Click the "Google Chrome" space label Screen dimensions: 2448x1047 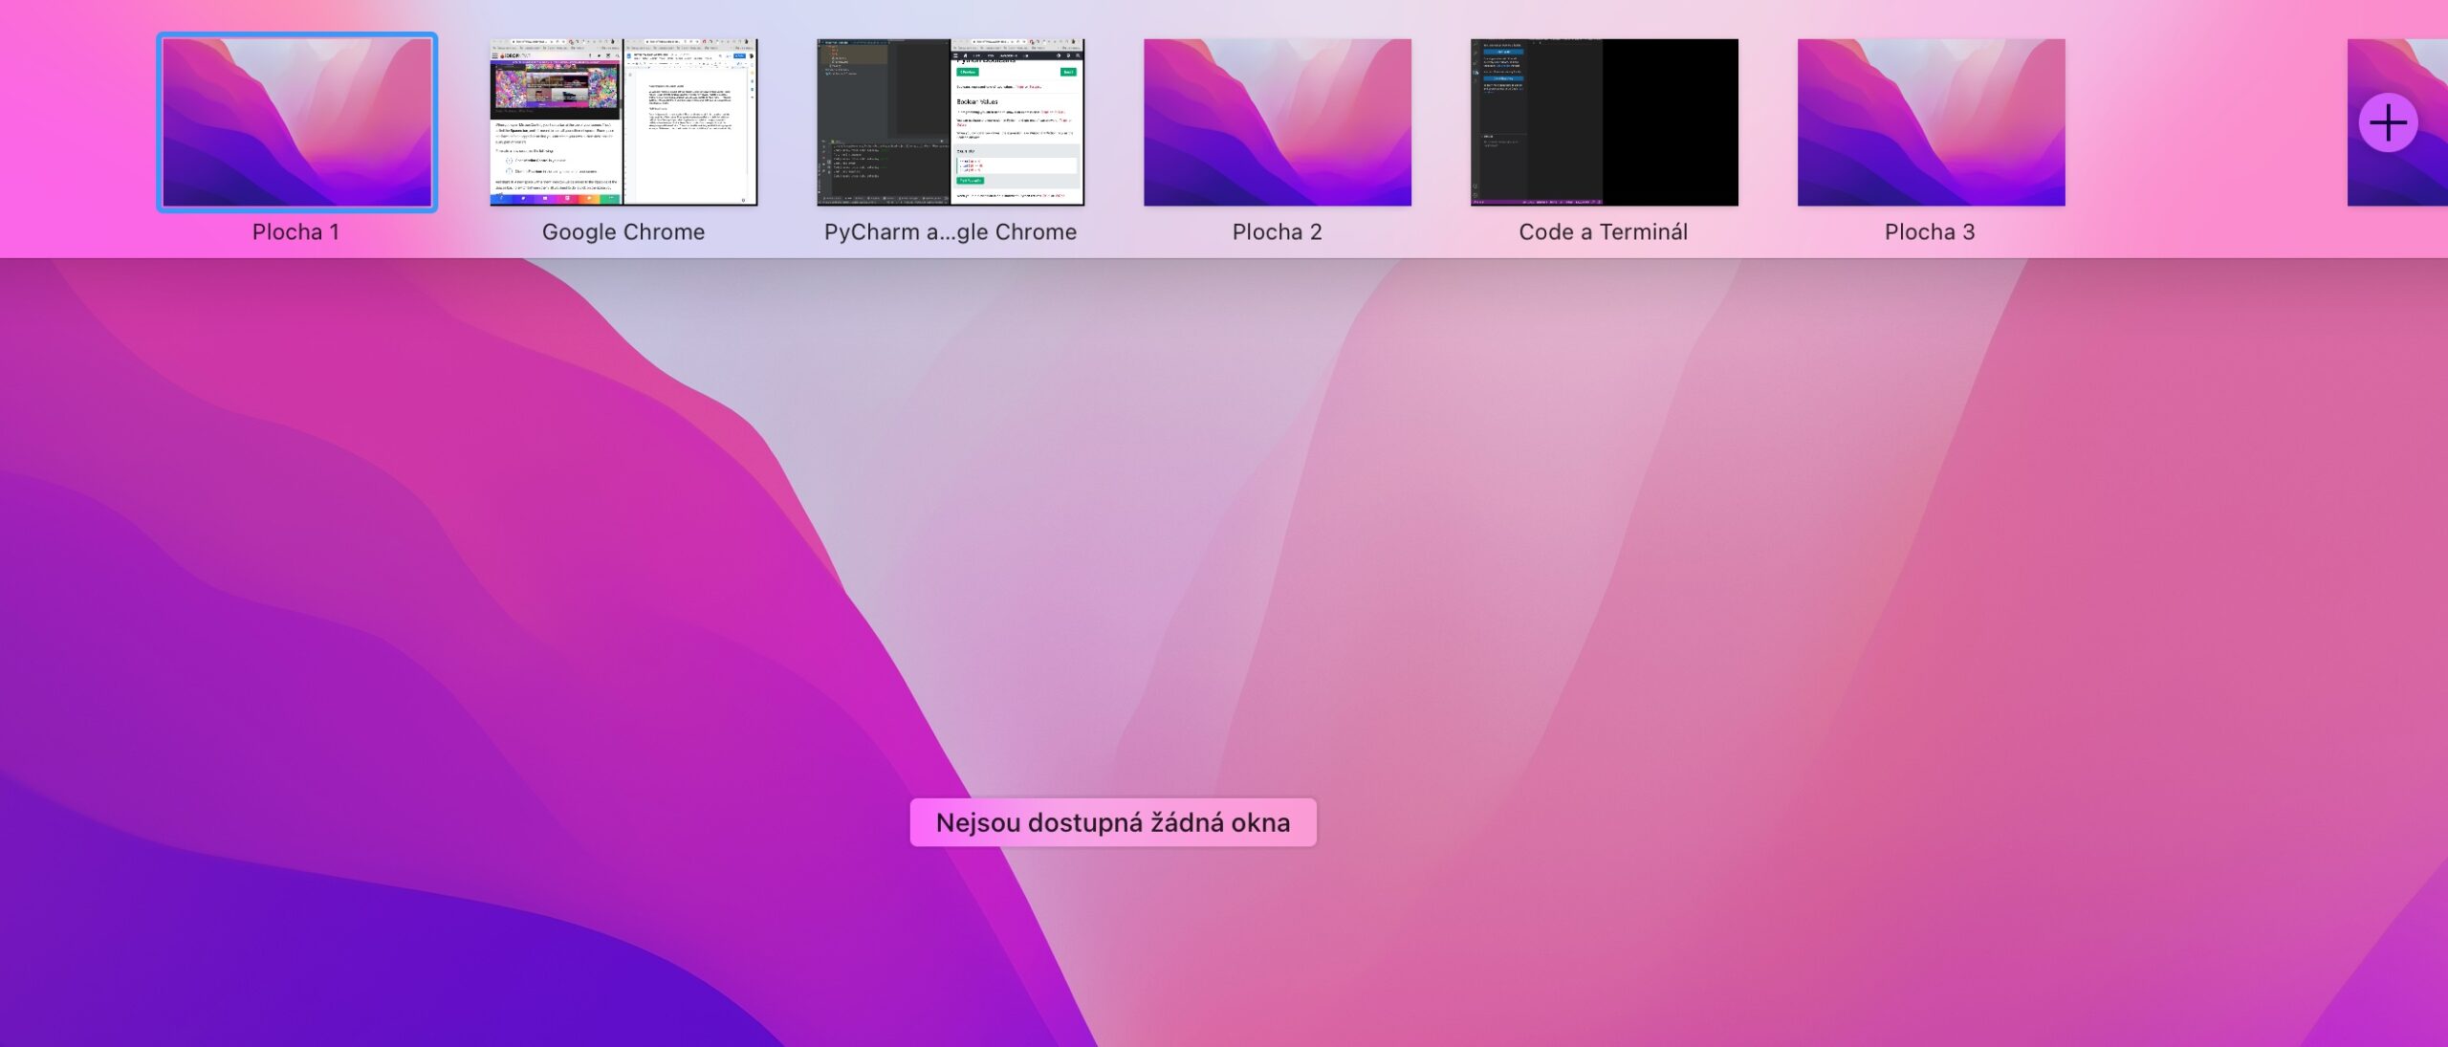click(x=623, y=232)
